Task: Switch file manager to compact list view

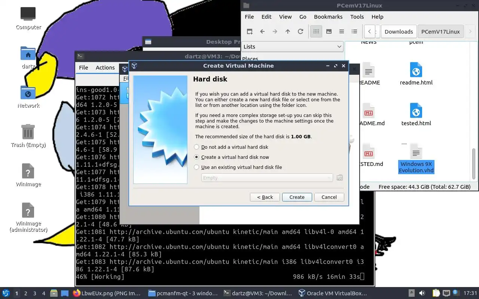Action: (342, 31)
